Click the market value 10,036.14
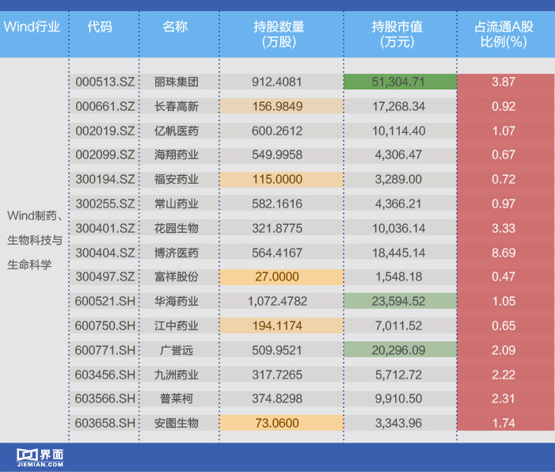555x472 pixels. pyautogui.click(x=398, y=228)
